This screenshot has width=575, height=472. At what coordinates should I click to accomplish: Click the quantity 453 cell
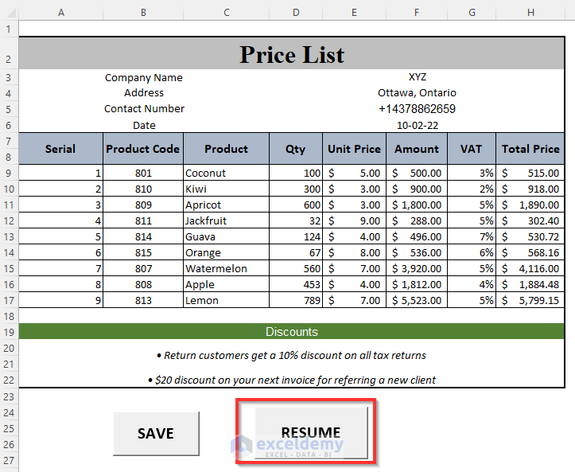(x=296, y=284)
